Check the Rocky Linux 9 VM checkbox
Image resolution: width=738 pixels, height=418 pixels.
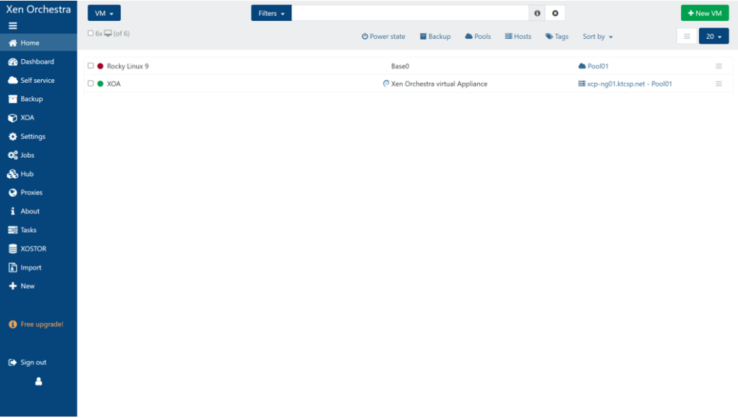coord(91,66)
